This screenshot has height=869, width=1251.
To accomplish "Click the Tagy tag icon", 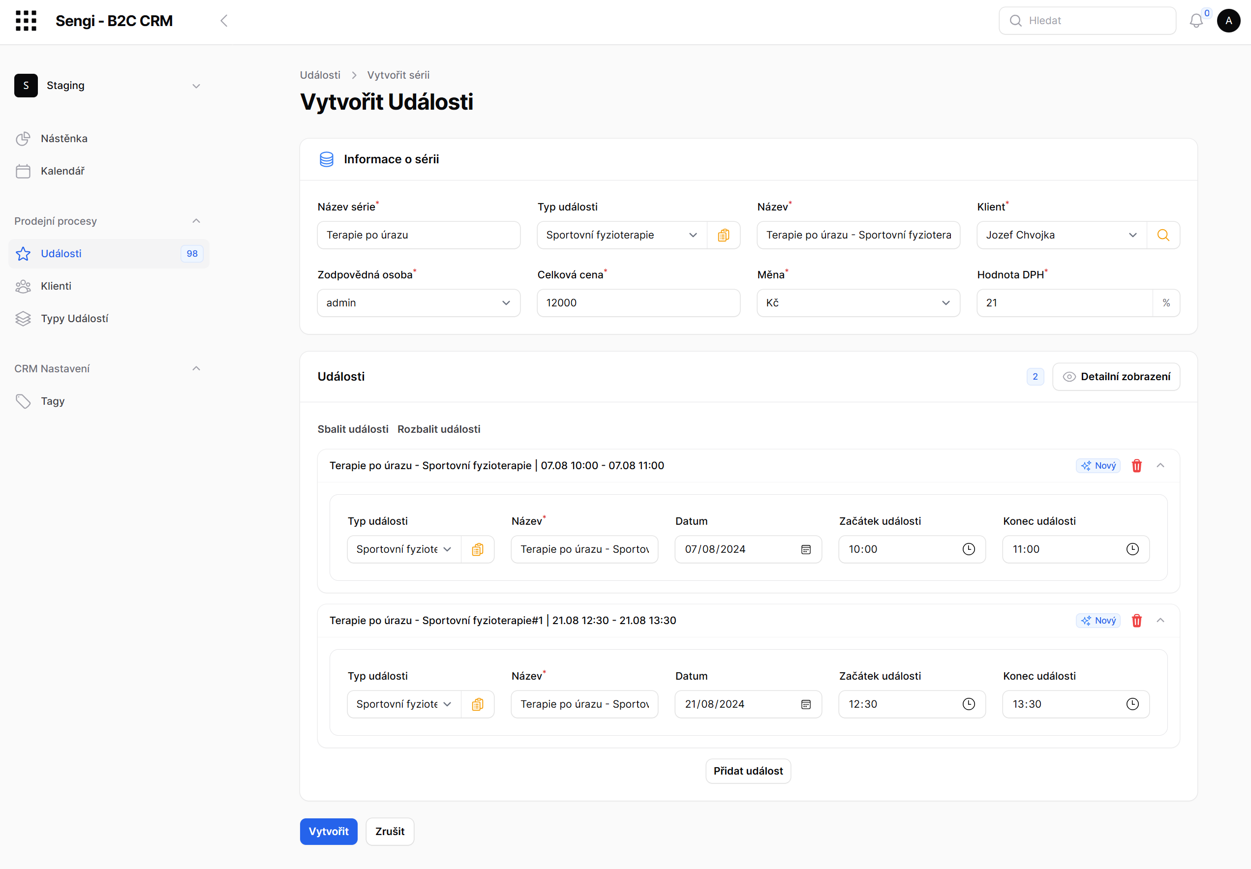I will coord(23,401).
